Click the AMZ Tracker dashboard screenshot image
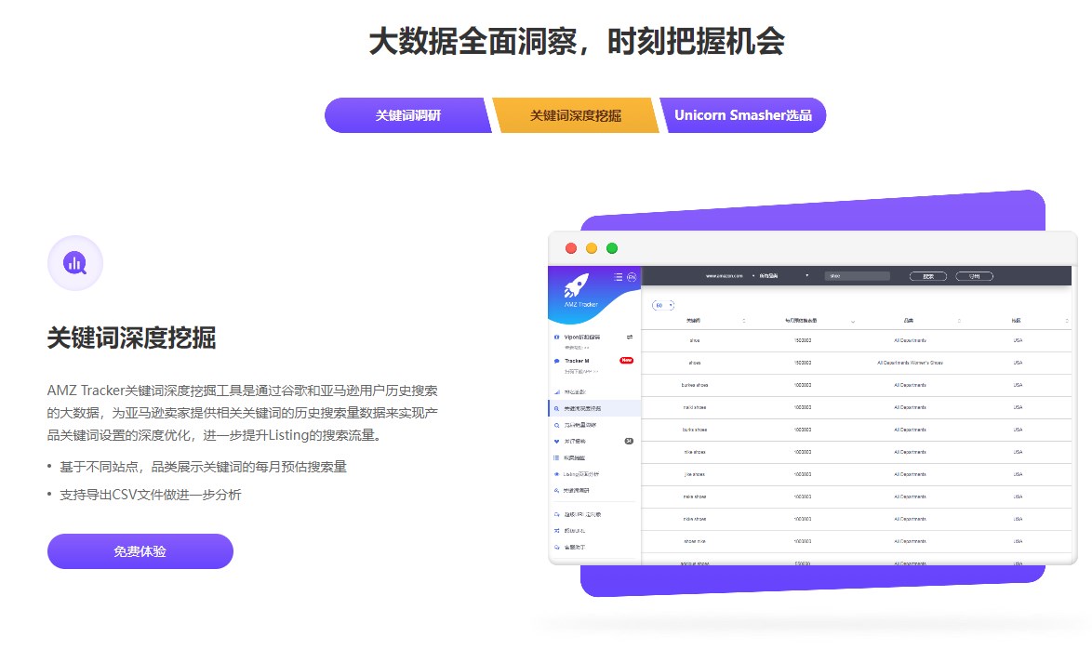This screenshot has height=649, width=1092. [813, 398]
